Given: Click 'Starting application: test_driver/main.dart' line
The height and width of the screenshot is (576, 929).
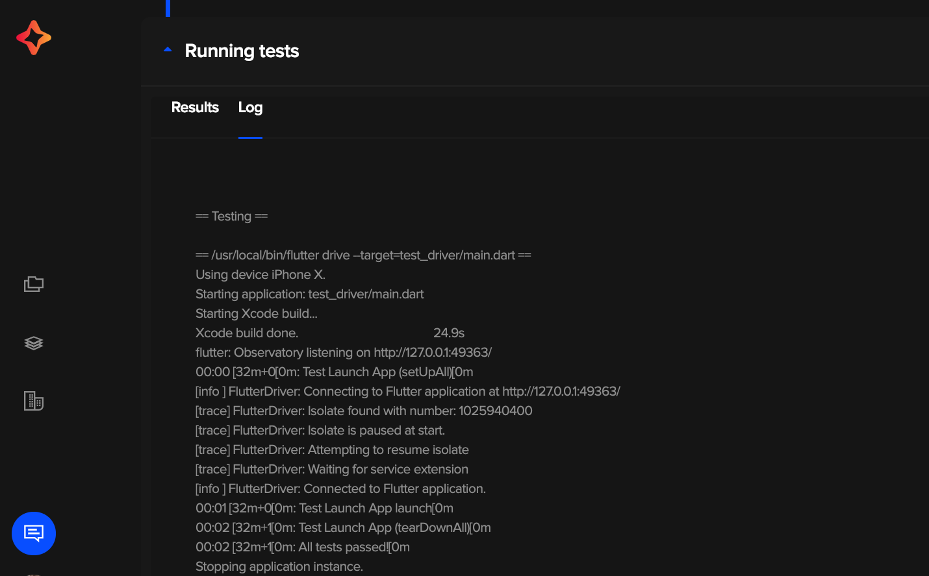Looking at the screenshot, I should (310, 294).
